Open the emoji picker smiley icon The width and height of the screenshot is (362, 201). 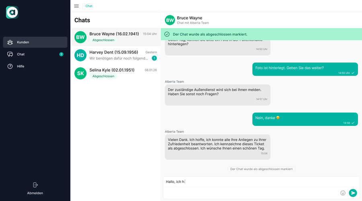point(343,193)
